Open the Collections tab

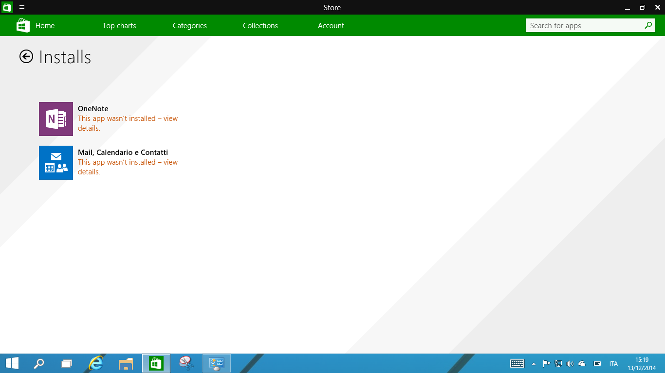pos(260,26)
